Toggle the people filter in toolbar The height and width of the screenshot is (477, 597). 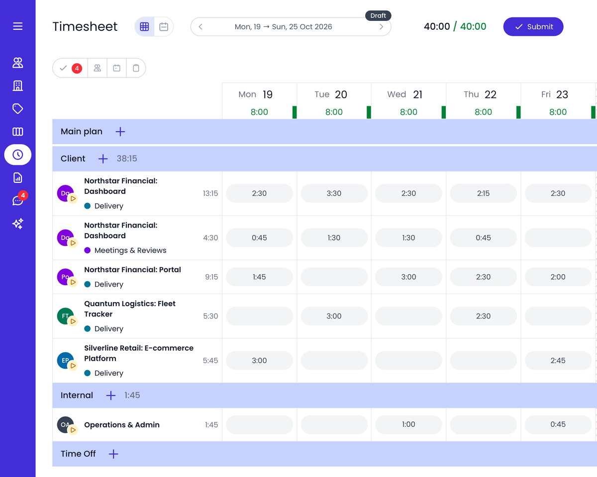click(x=98, y=68)
